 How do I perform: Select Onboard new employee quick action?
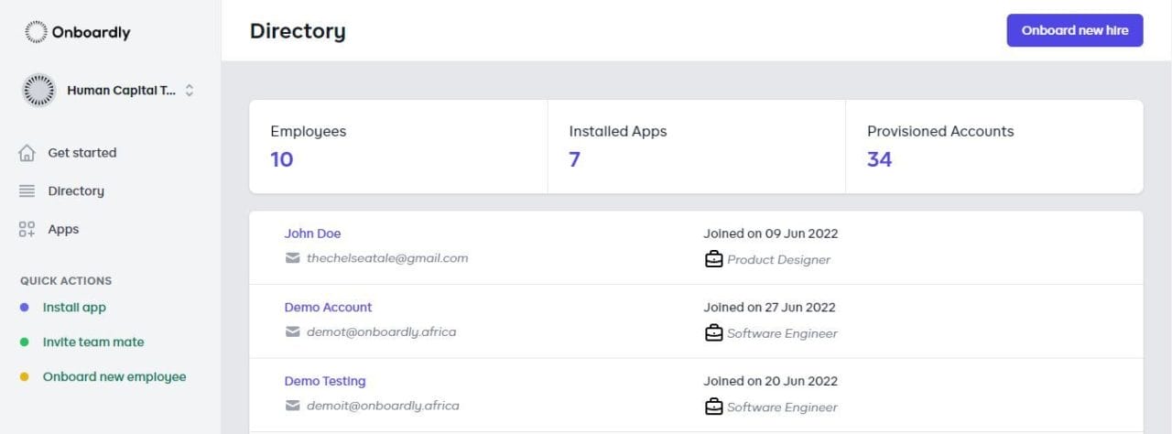114,377
